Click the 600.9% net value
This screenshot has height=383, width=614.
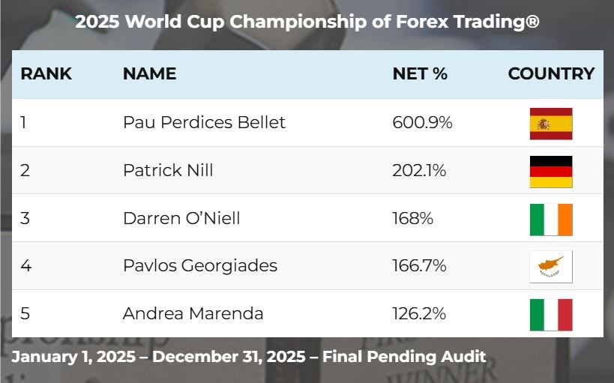point(422,122)
